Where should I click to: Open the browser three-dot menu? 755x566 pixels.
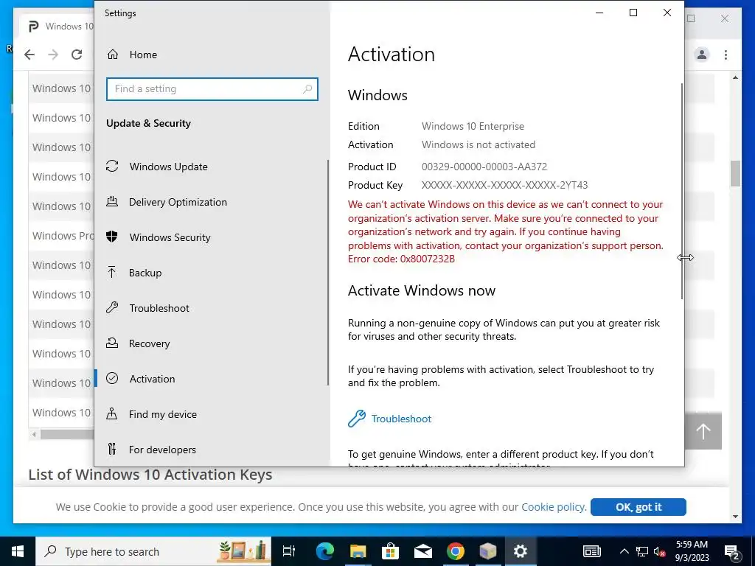click(726, 55)
